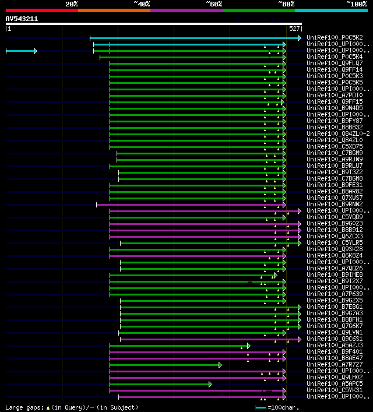Select the UniRef100_B9RLU7 label
373x412 pixels.
pyautogui.click(x=335, y=165)
